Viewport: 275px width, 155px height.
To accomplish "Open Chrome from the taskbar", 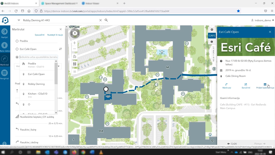I will pyautogui.click(x=83, y=152).
